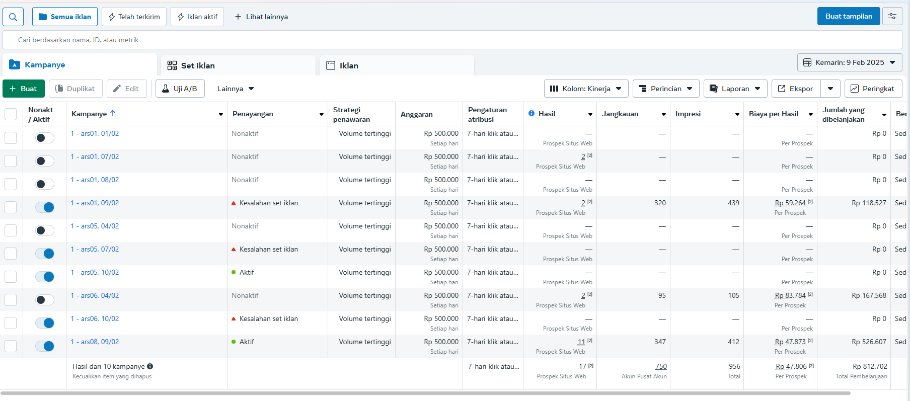Viewport: 910px width, 401px height.
Task: Open the view settings sliders icon
Action: click(x=892, y=16)
